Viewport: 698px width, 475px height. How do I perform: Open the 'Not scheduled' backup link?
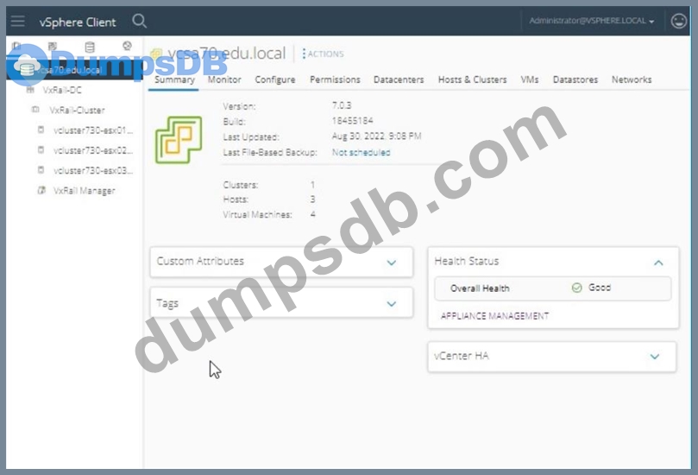361,153
